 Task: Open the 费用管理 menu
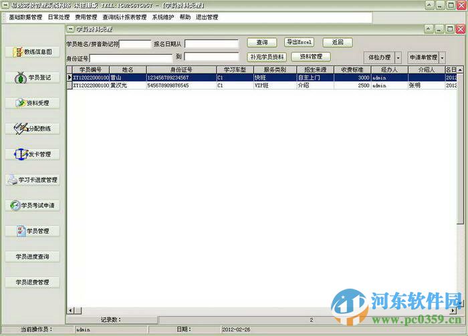pos(86,17)
